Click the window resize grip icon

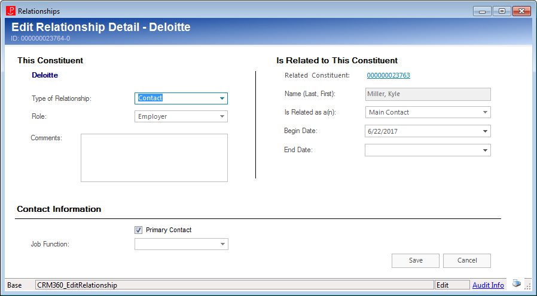point(528,285)
